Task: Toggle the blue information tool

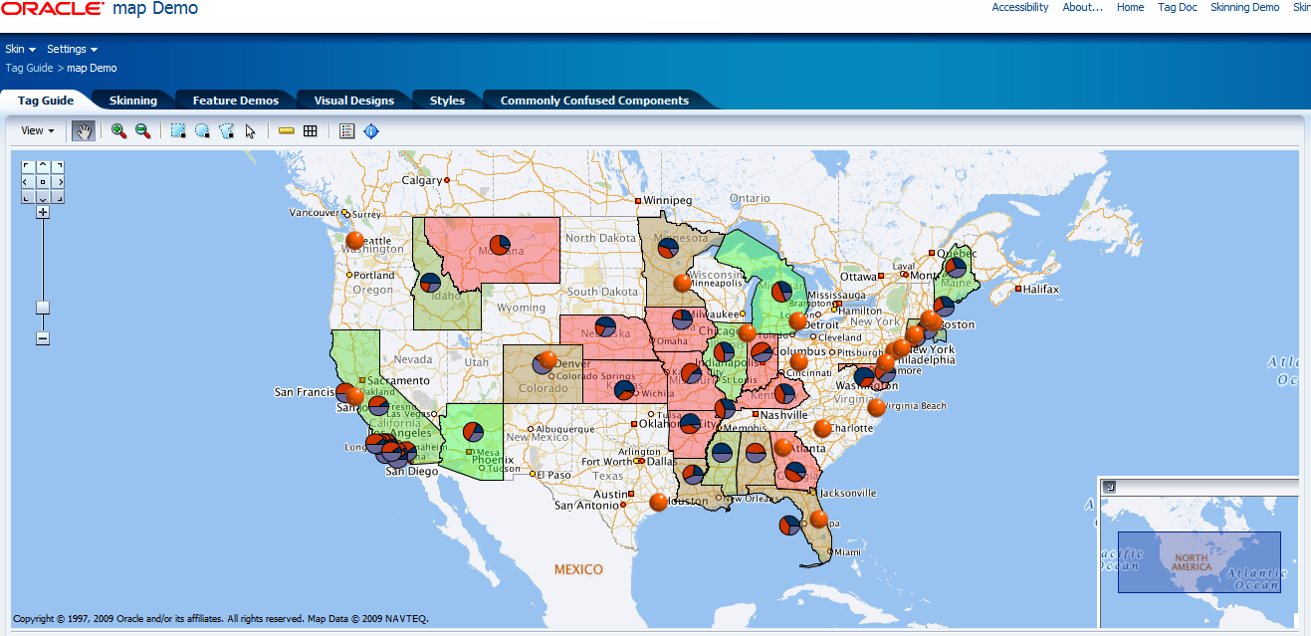Action: click(371, 130)
